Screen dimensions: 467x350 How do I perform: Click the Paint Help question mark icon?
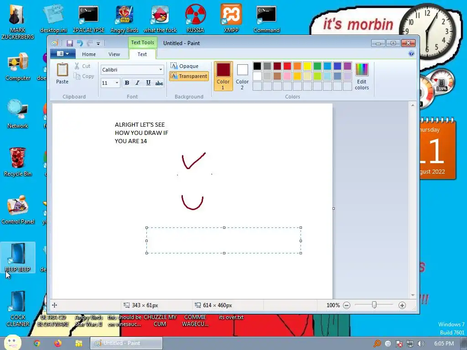pyautogui.click(x=411, y=54)
